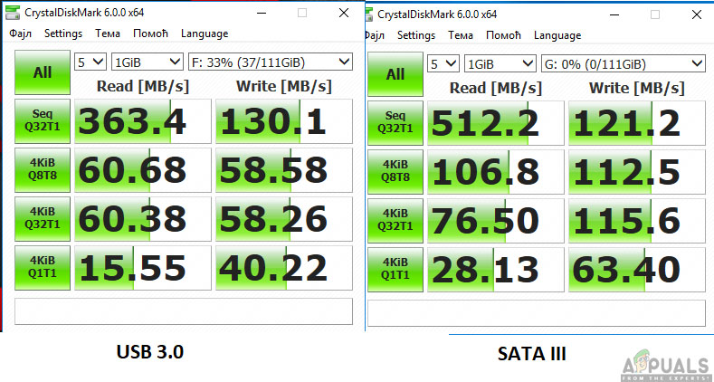Click the 60.38 read result
Screen dimensions: 714x382
pos(142,218)
